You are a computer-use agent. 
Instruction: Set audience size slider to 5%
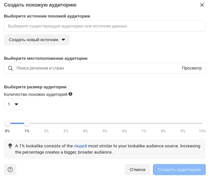tap(105, 123)
